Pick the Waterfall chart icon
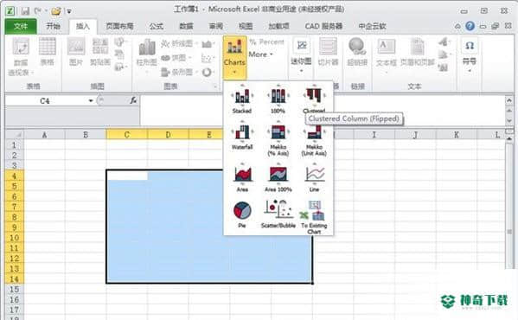 click(242, 136)
